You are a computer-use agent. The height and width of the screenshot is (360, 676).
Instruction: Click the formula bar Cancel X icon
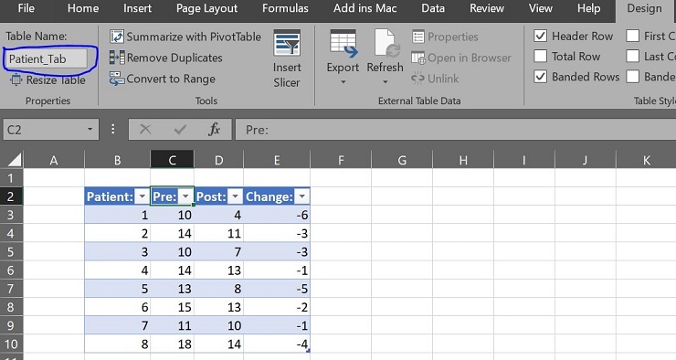click(x=145, y=130)
